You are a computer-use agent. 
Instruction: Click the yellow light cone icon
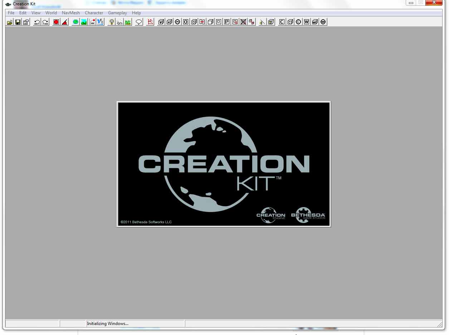(263, 22)
